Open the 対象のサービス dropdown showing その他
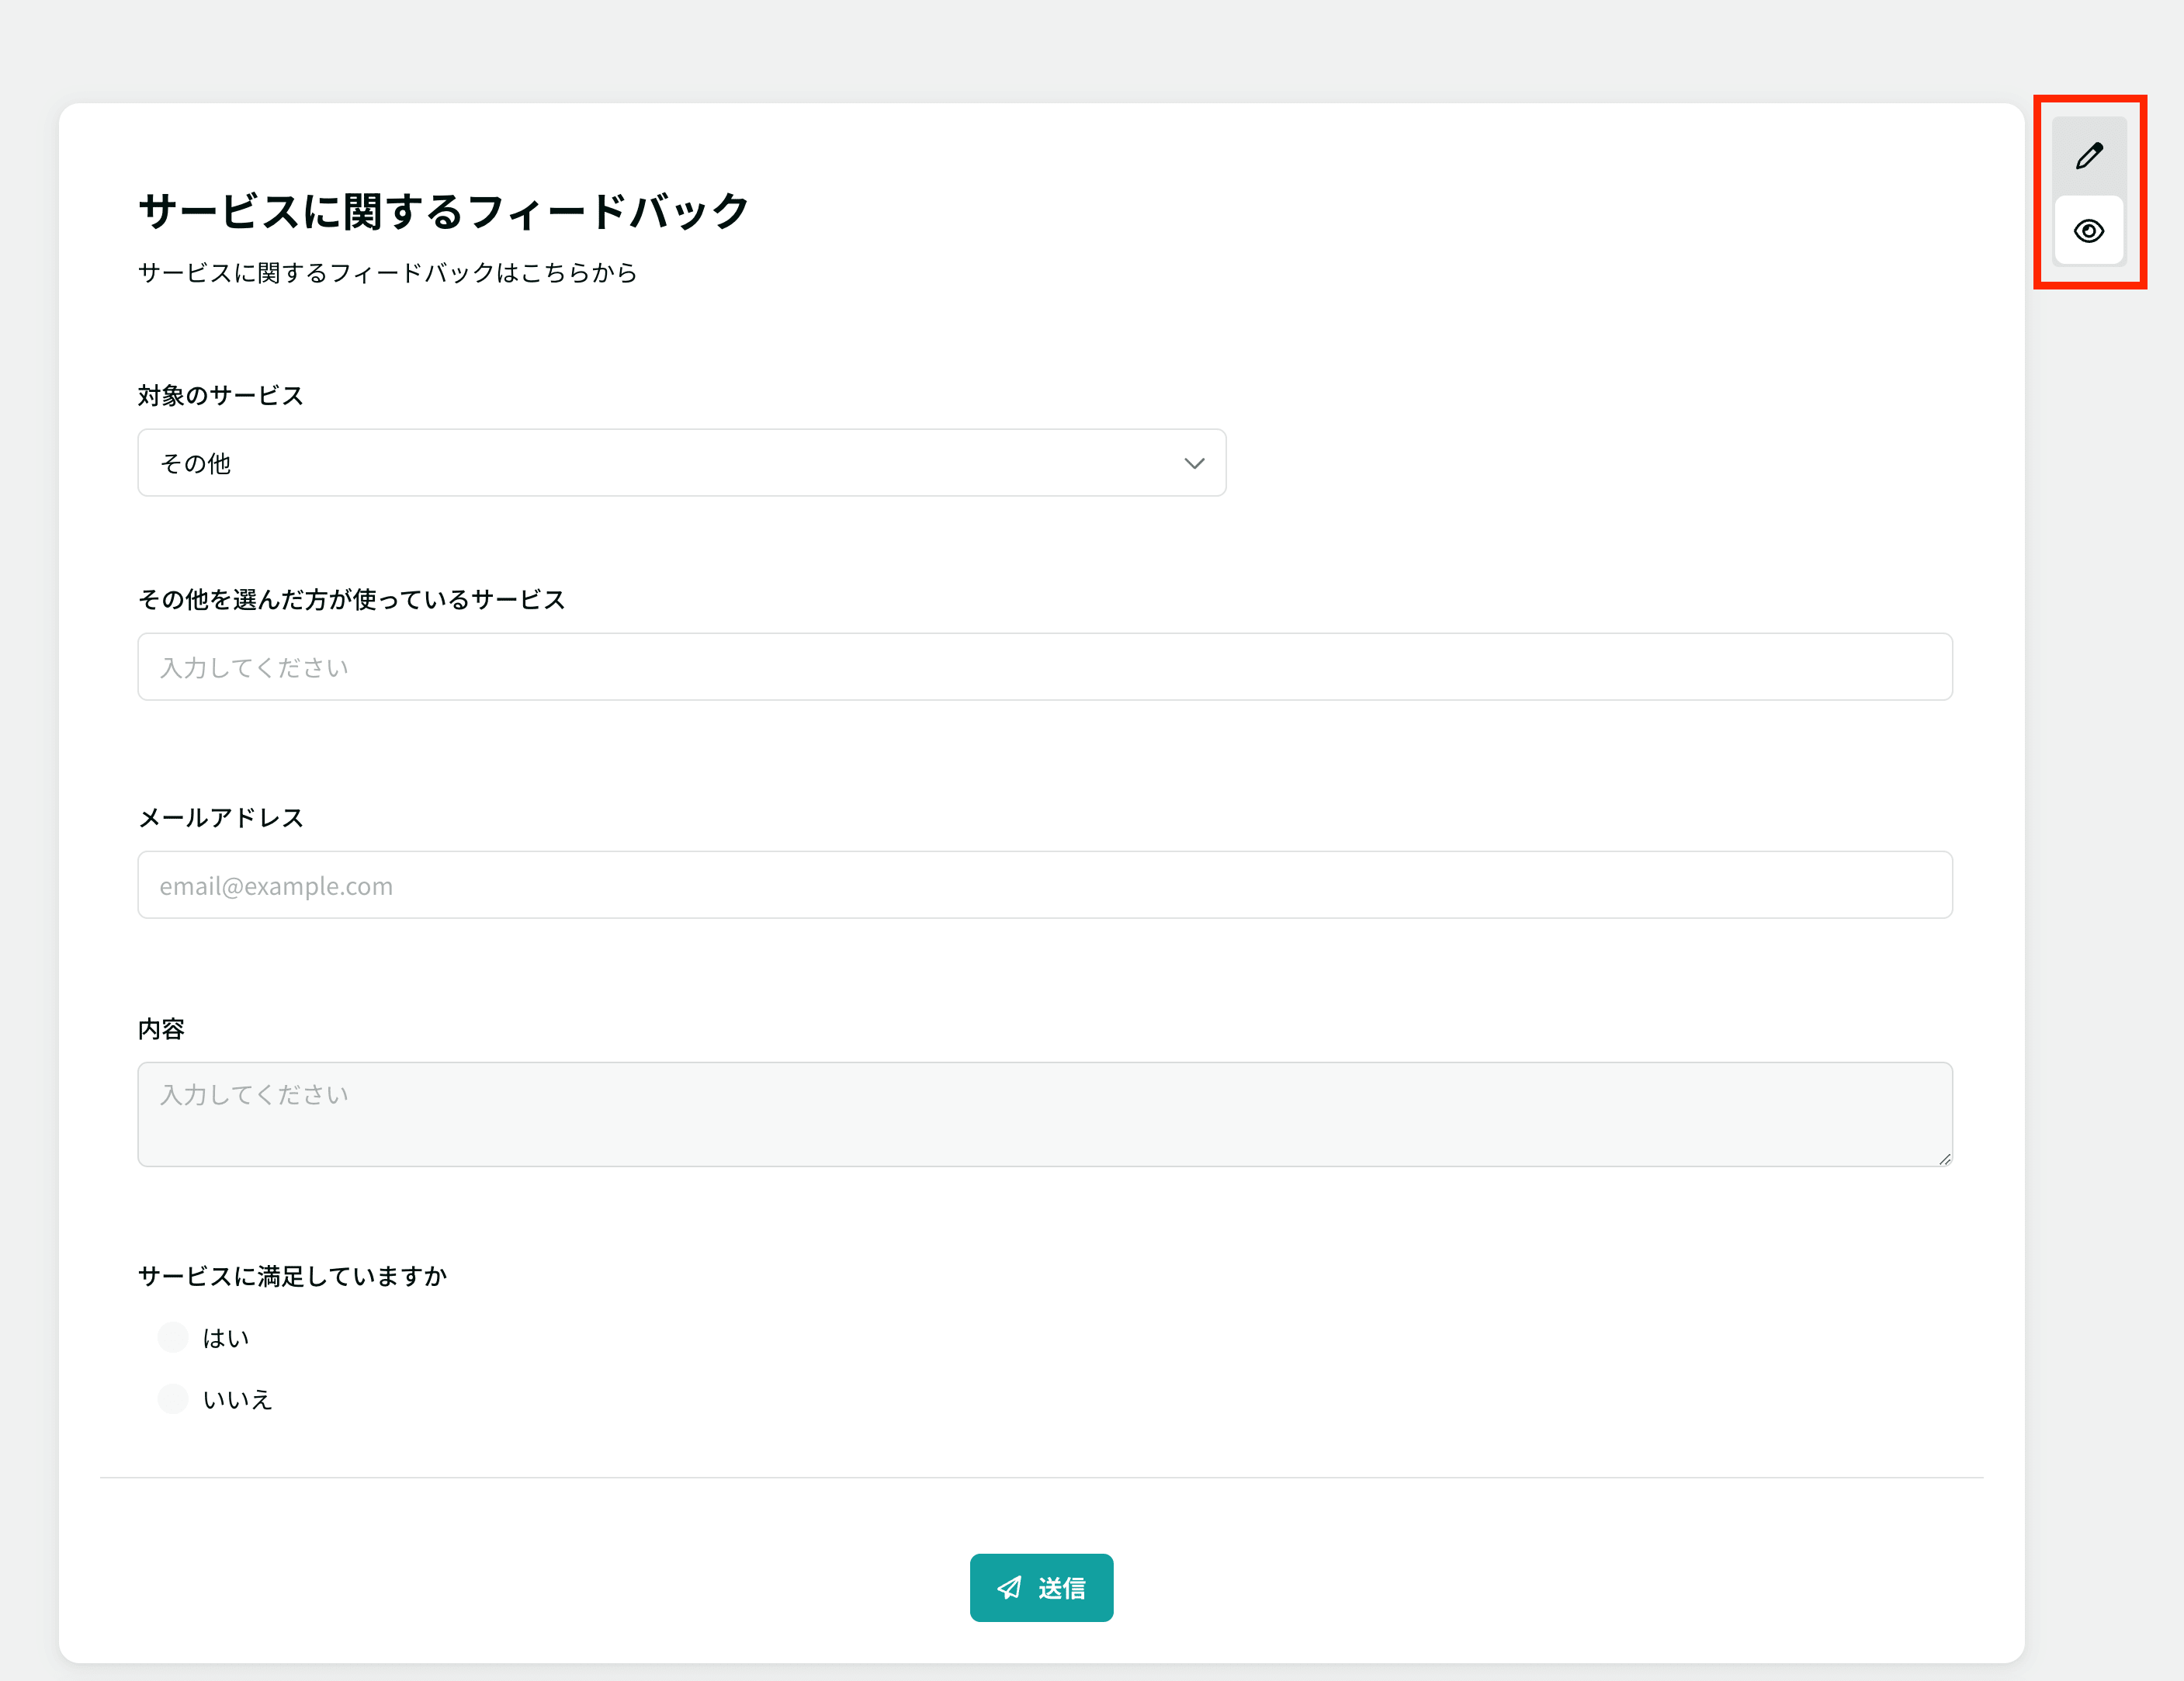This screenshot has height=1681, width=2184. pos(681,463)
